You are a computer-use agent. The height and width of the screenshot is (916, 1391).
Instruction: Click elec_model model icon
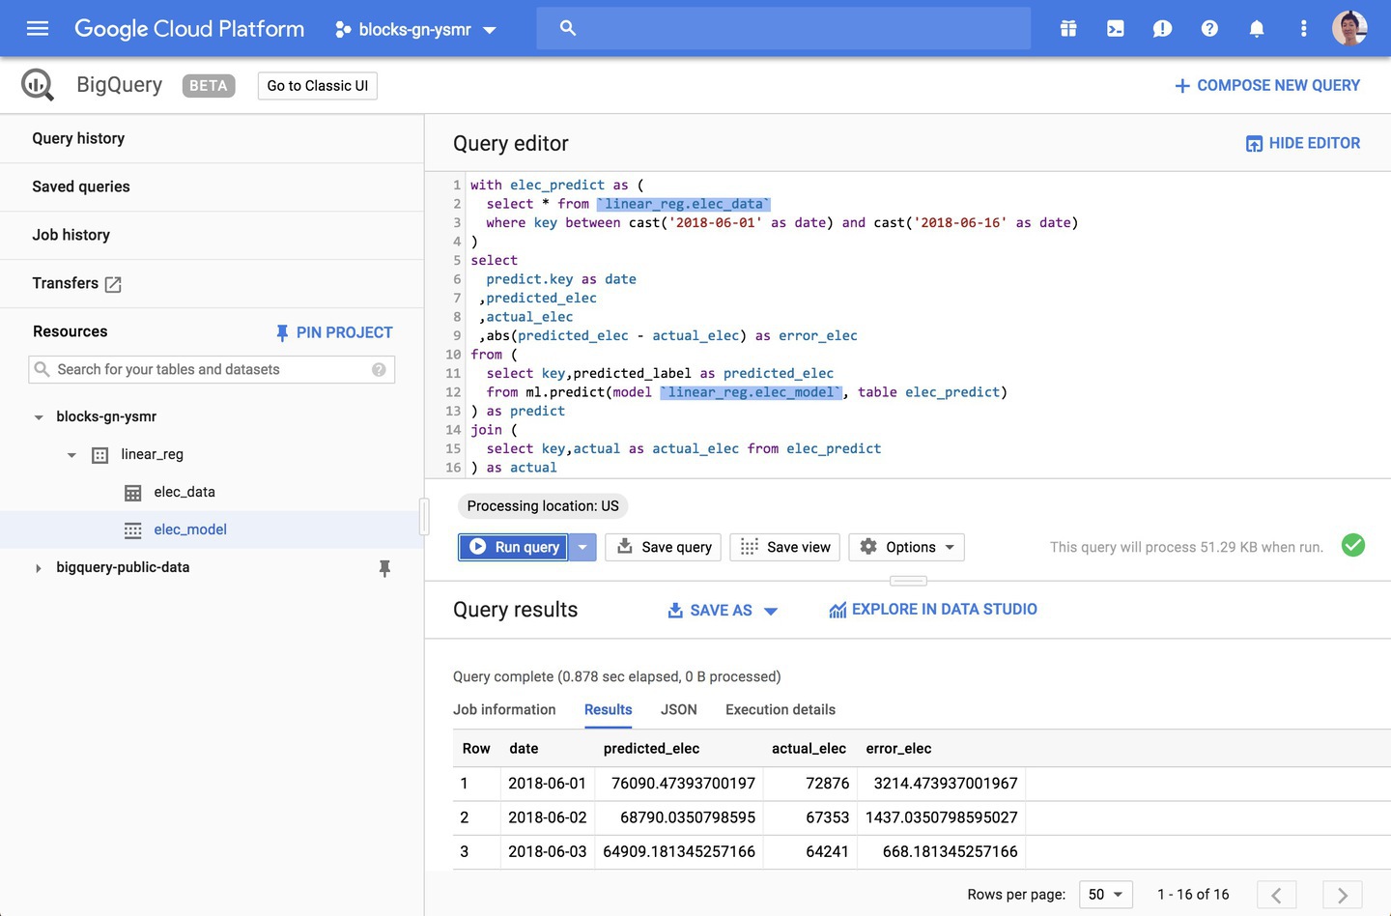[x=133, y=530]
